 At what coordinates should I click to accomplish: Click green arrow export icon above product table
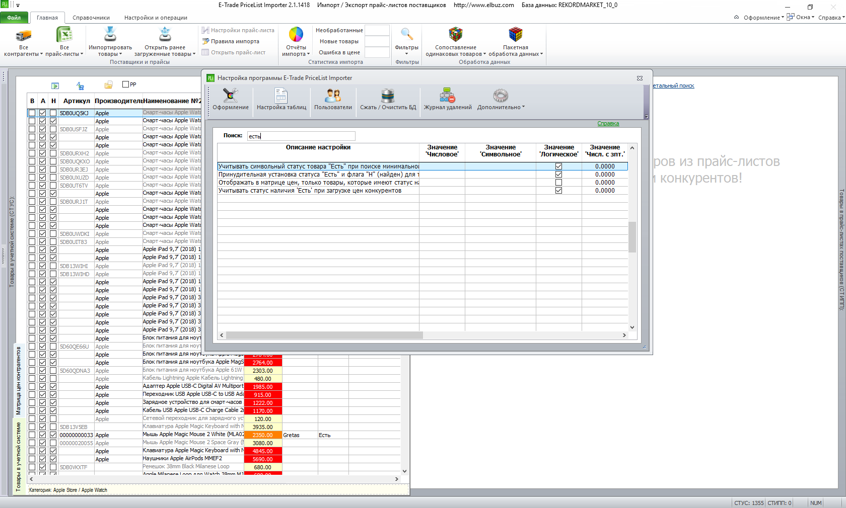tap(55, 86)
